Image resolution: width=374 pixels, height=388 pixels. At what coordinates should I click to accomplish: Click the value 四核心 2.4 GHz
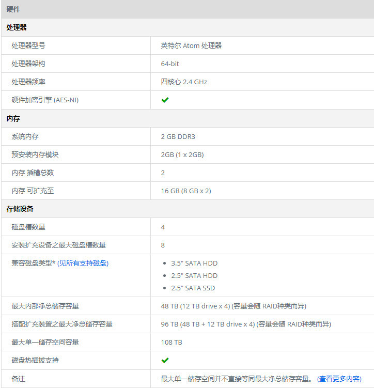coord(184,82)
